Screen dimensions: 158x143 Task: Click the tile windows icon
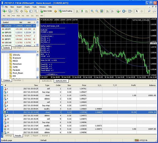click(x=102, y=11)
